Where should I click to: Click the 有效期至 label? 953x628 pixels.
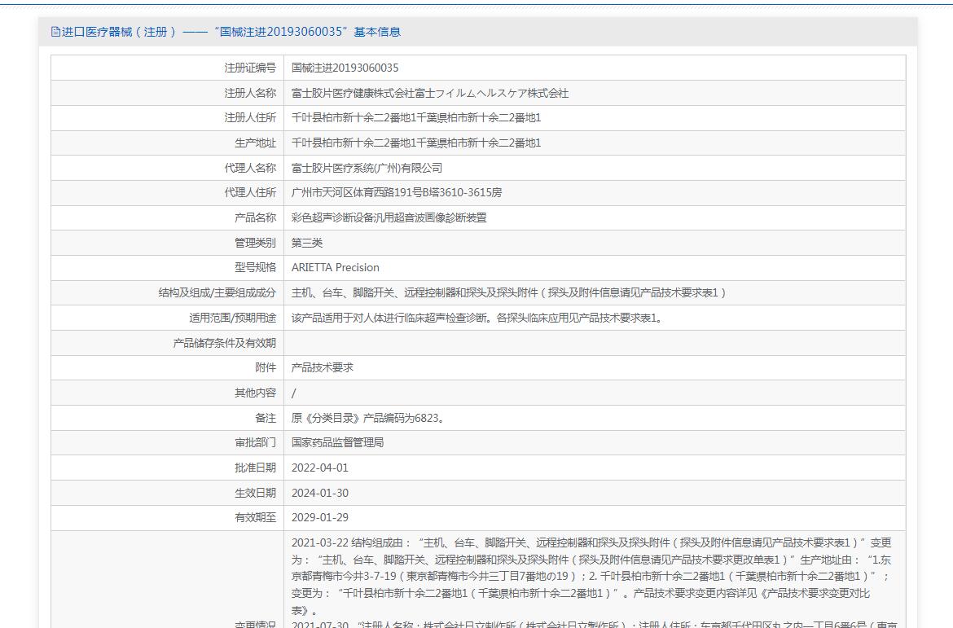click(255, 517)
